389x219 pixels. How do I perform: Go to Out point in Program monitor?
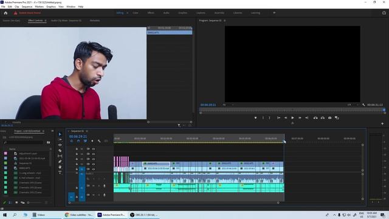coord(307,118)
